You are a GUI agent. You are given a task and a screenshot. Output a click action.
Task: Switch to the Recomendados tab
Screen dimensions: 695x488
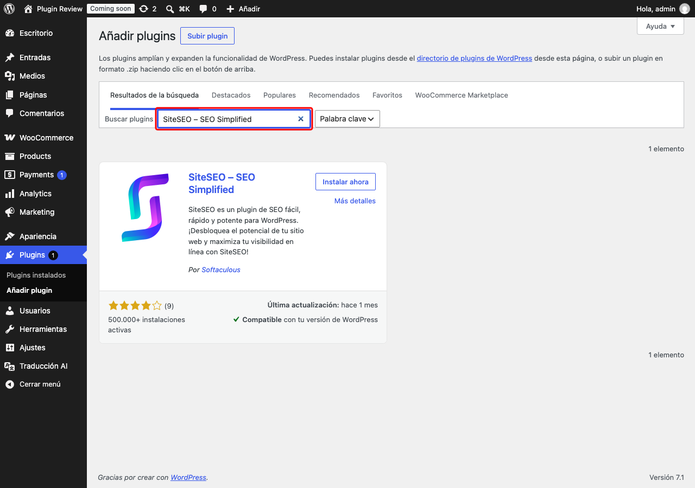click(x=334, y=95)
